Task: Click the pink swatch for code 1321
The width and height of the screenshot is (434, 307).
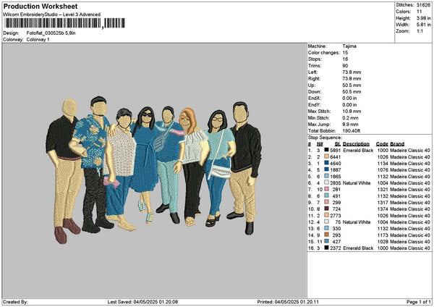Action: [326, 189]
